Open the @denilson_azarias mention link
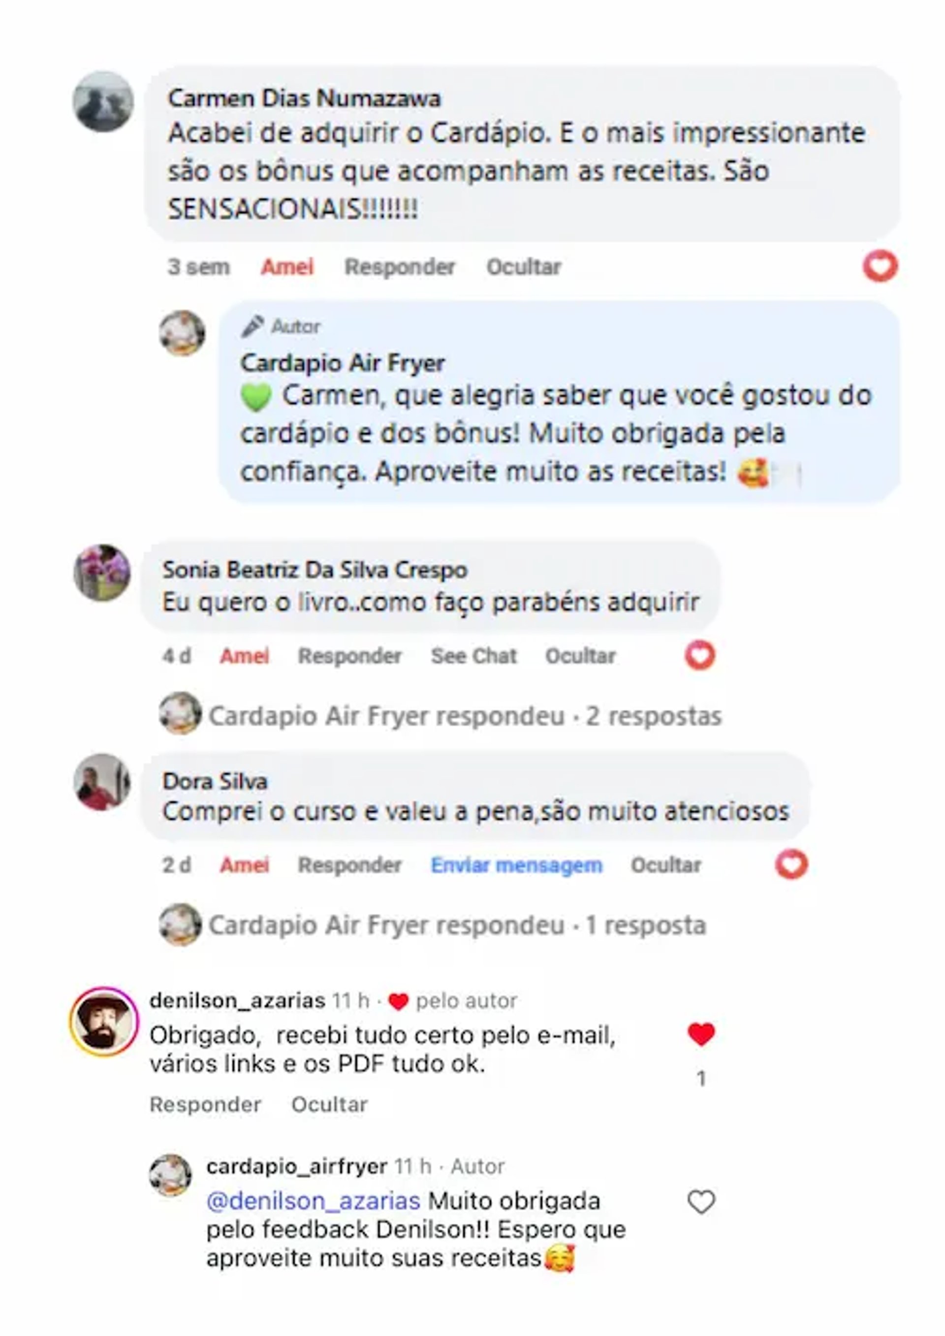 coord(313,1202)
